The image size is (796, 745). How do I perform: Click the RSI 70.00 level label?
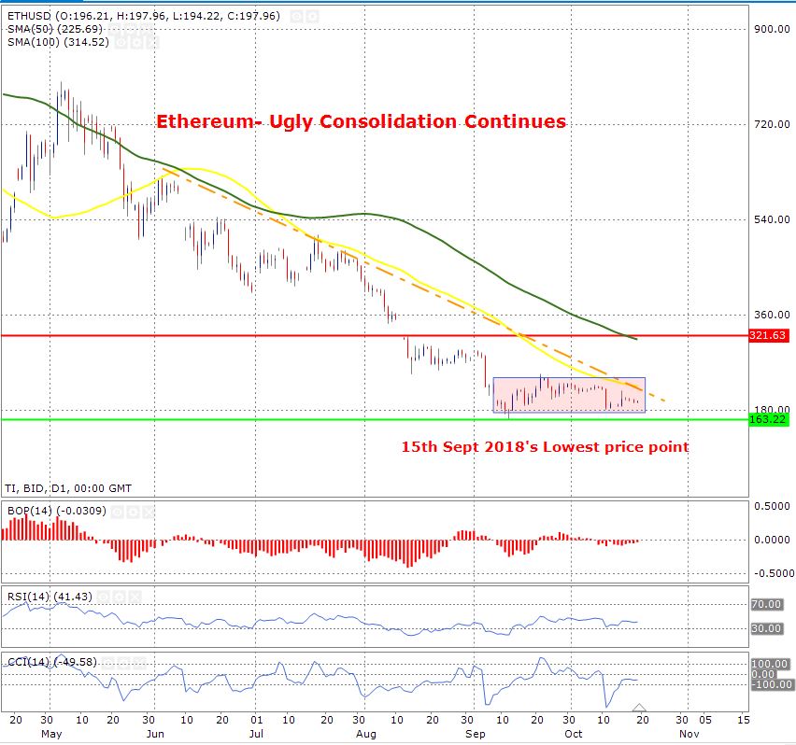(766, 604)
